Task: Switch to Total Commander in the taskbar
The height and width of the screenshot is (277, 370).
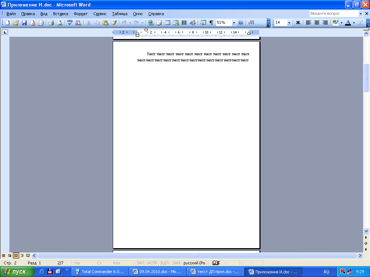Action: [x=99, y=272]
